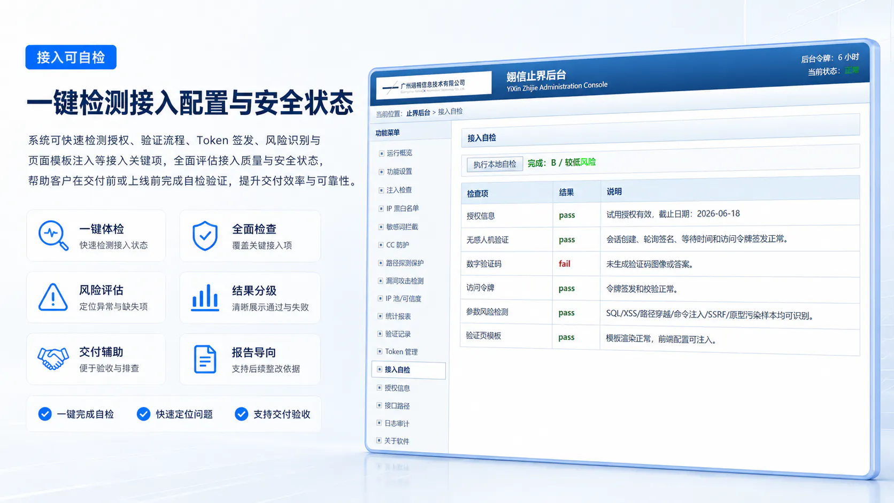Viewport: 894px width, 503px height.
Task: Click the company logo in the console header
Action: point(434,86)
